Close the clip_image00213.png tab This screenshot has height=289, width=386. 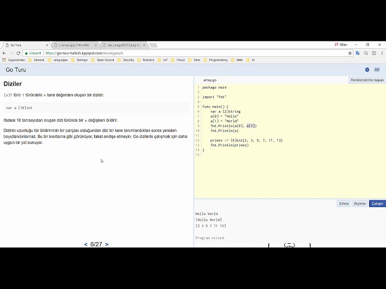[144, 45]
